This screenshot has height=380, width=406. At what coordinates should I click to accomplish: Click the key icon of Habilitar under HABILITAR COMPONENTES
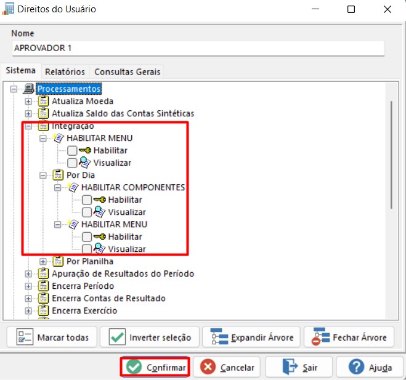[99, 200]
